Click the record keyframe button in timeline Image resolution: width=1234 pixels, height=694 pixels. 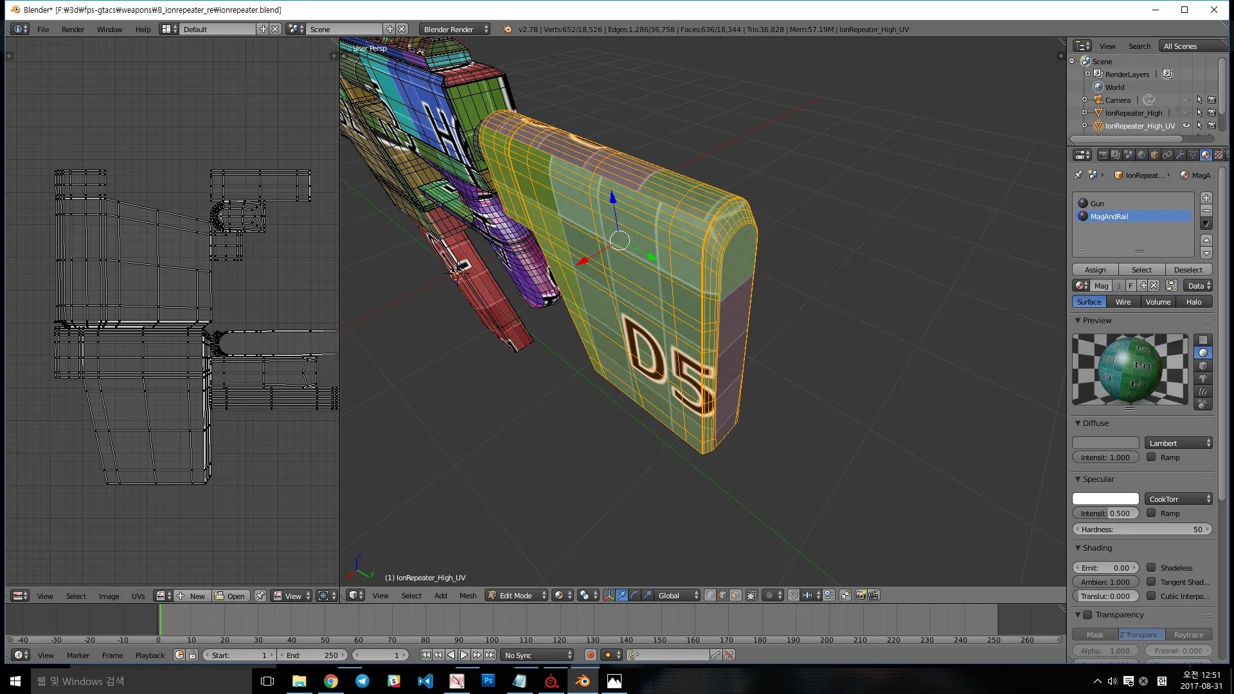tap(590, 655)
